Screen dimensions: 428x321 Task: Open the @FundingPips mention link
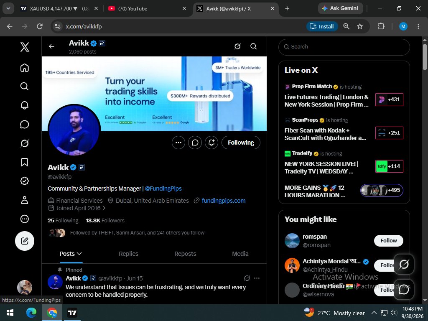click(163, 189)
